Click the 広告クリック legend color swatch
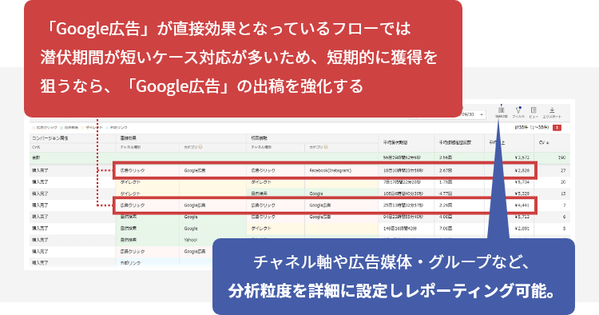The image size is (599, 315). click(34, 128)
